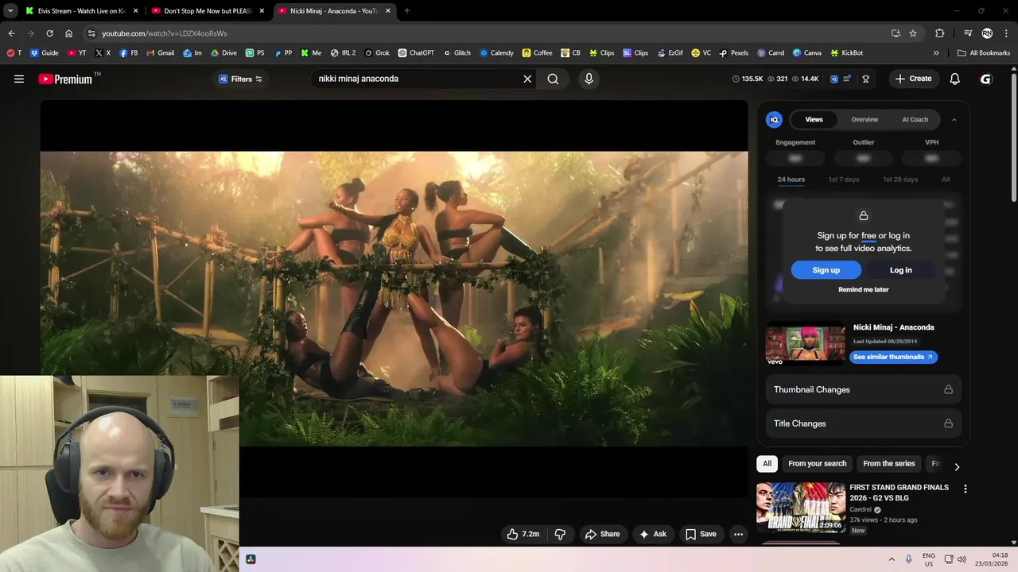
Task: Go to the YouTube Premium home logo
Action: point(65,79)
